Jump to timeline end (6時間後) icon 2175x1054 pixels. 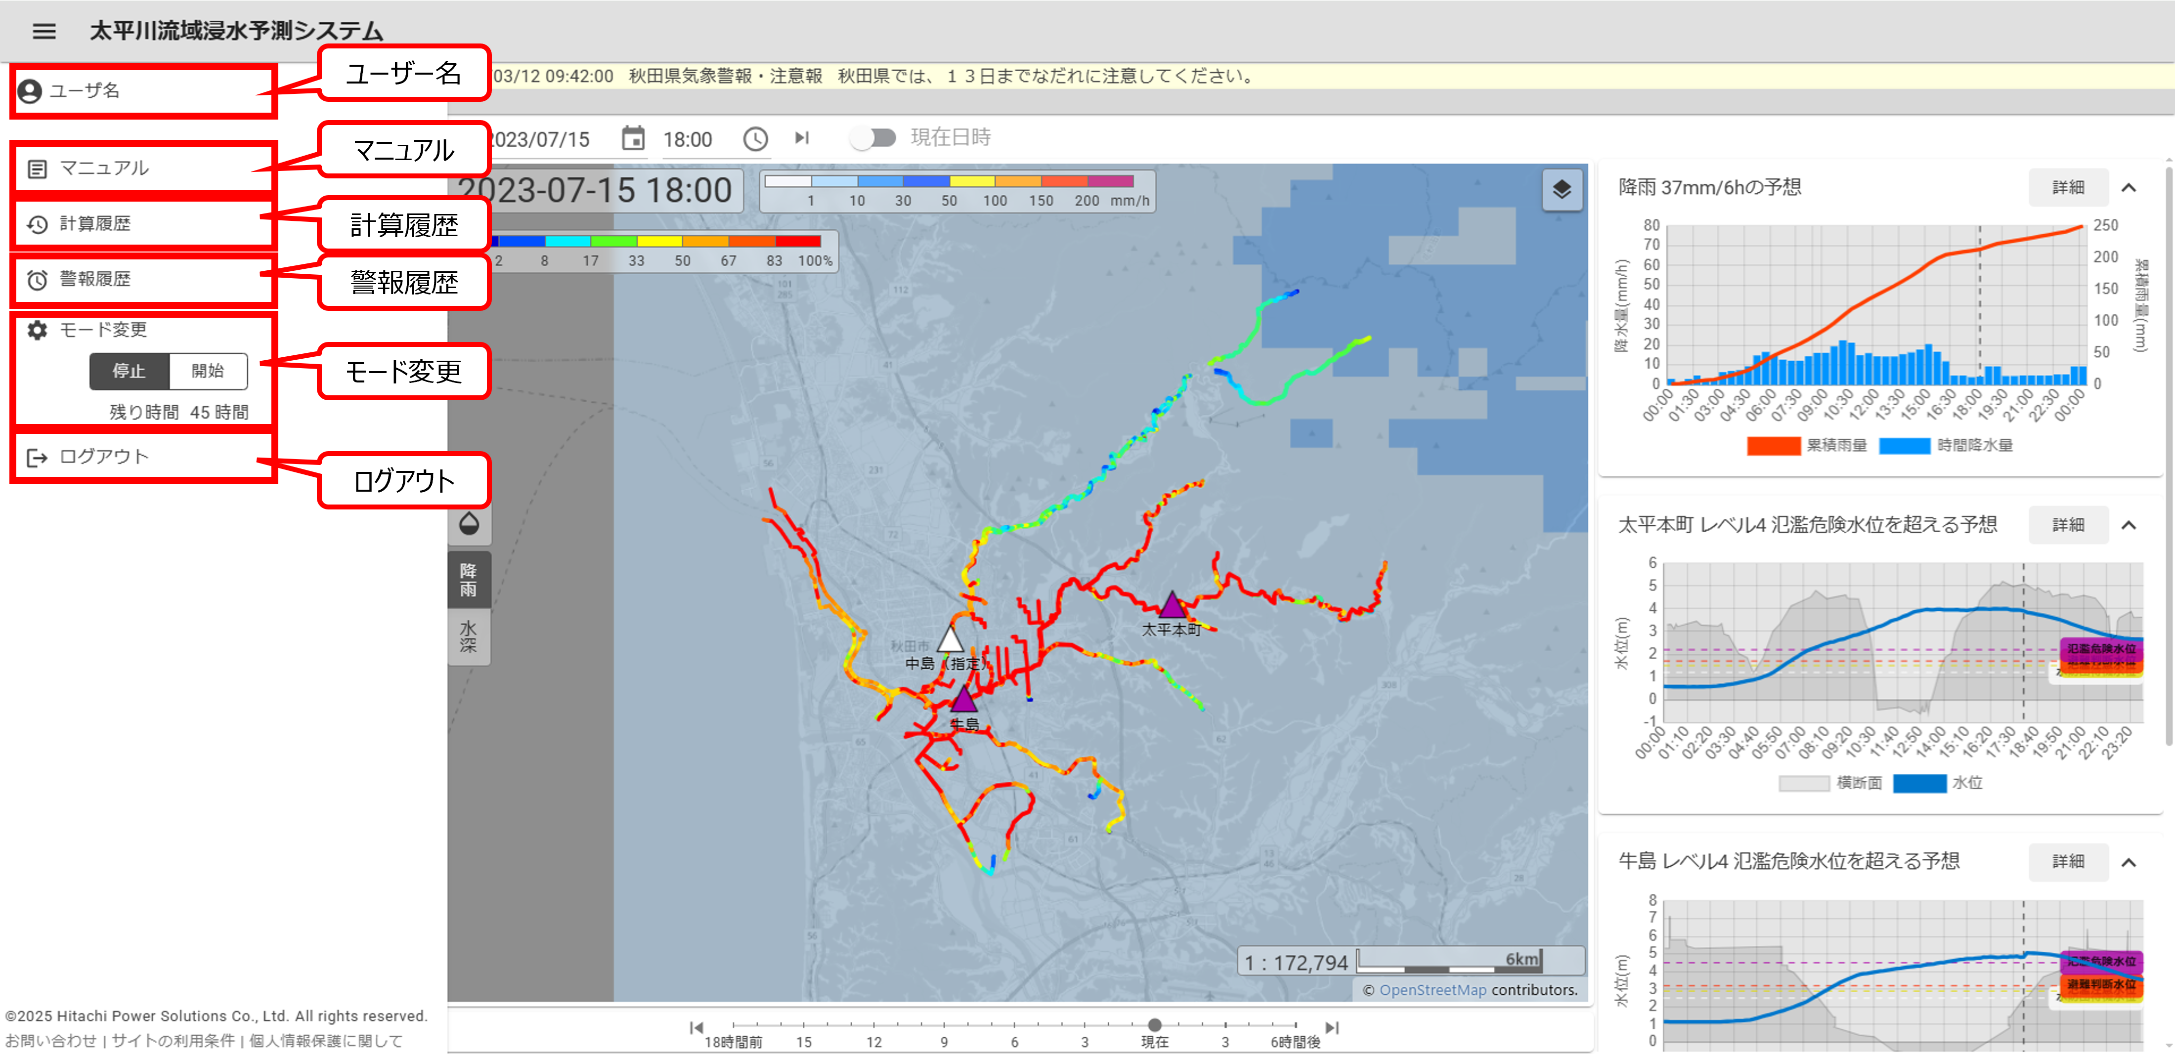(1332, 1027)
